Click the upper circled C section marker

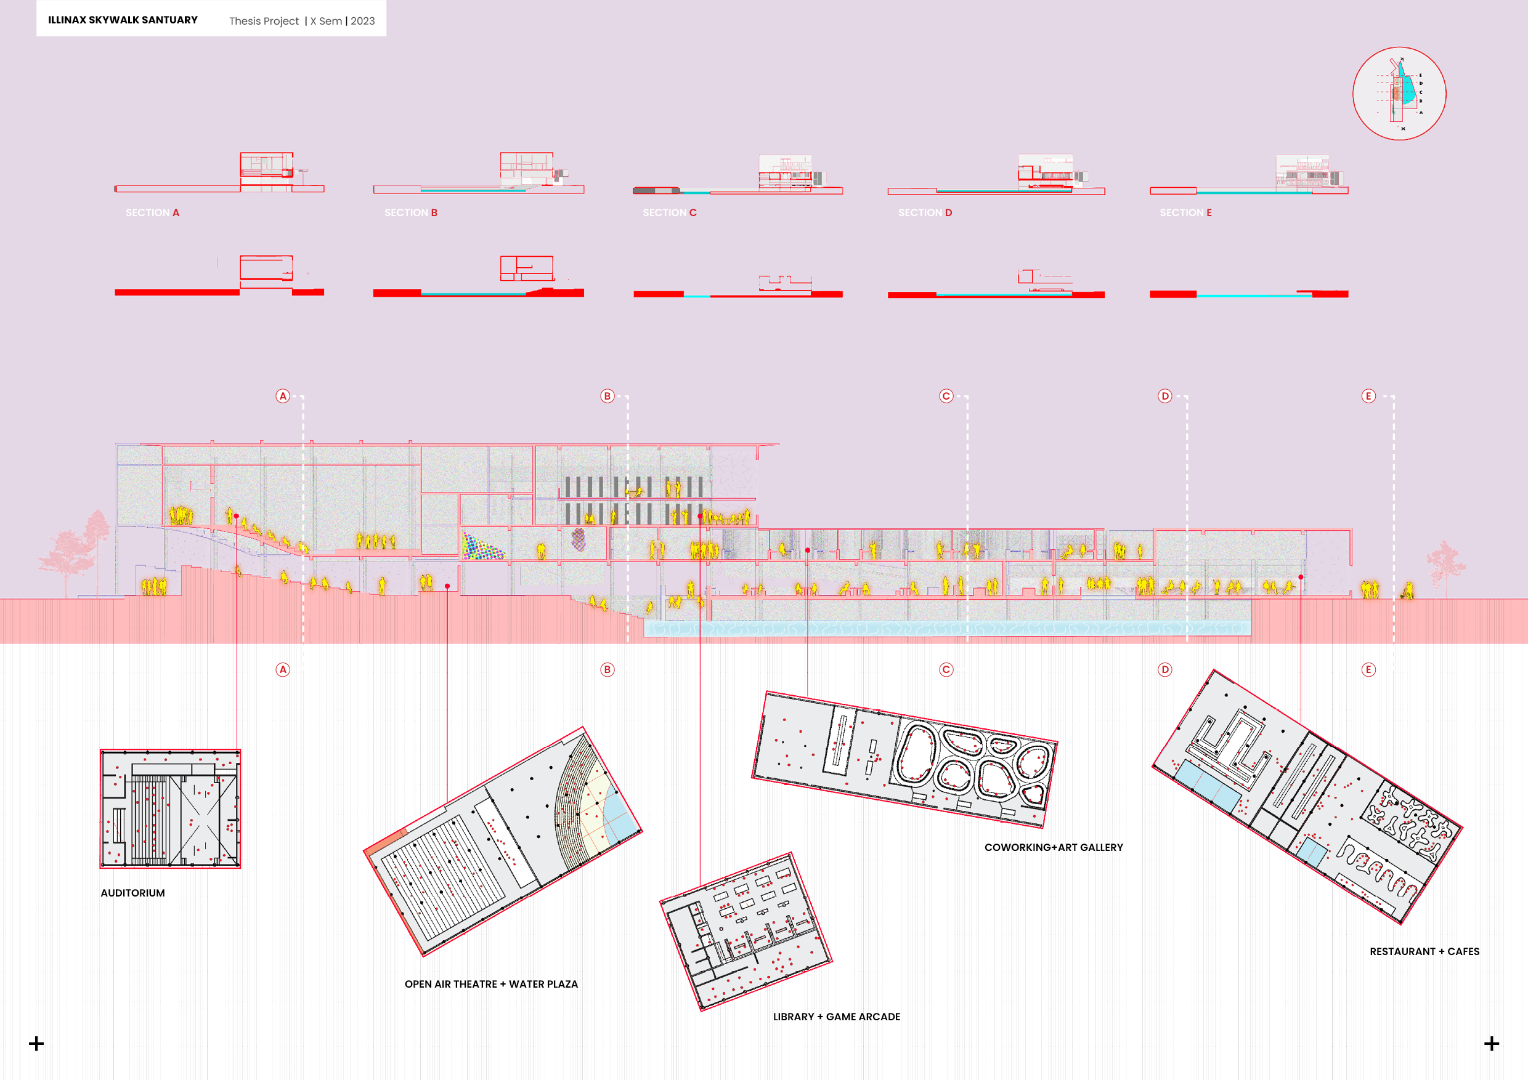coord(946,397)
